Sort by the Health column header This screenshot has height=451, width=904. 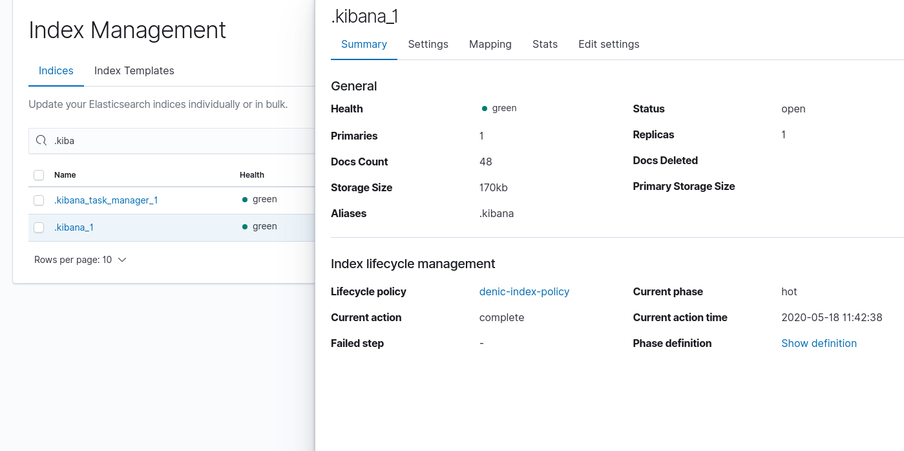252,175
